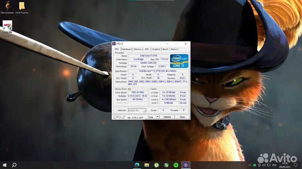
Task: Expand the Tools dropdown arrow
Action: coord(157,117)
